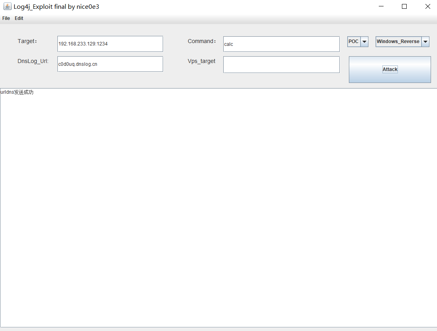Screen dimensions: 437x331
Task: Click the Attack button
Action: click(x=390, y=69)
